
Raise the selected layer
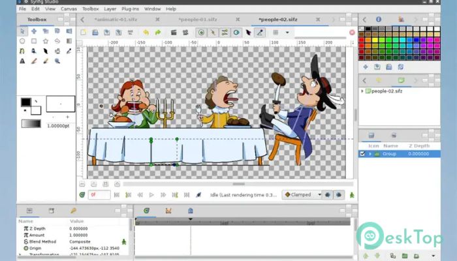click(366, 256)
